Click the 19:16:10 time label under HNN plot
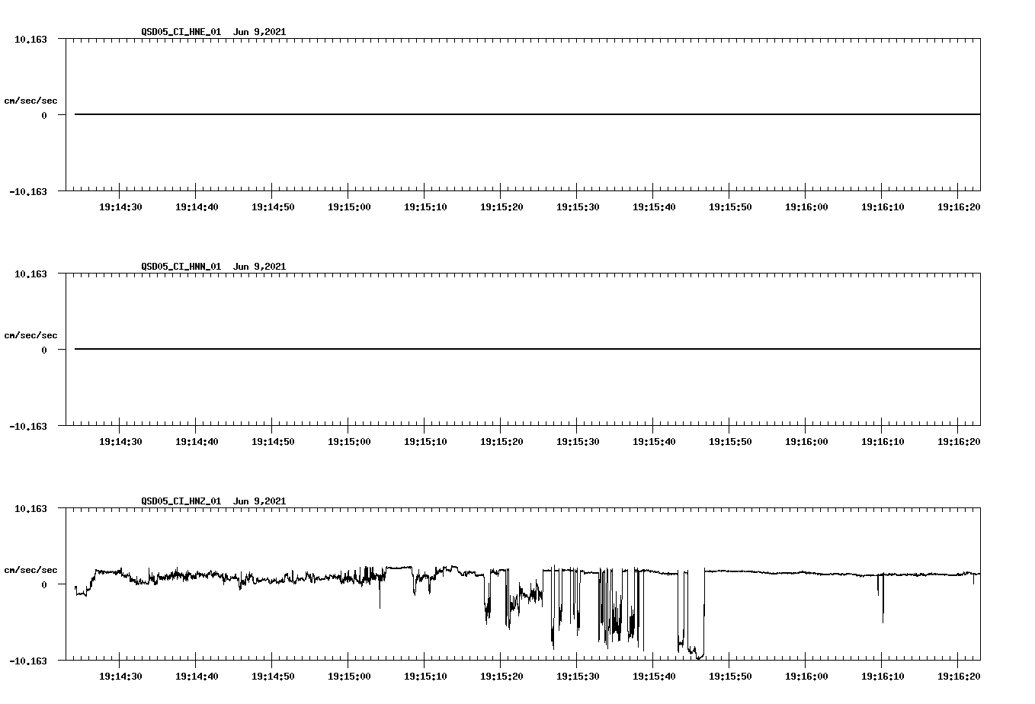 point(883,442)
